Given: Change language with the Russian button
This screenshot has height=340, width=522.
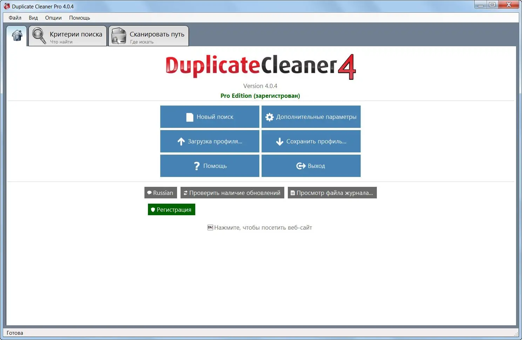Looking at the screenshot, I should click(x=161, y=193).
